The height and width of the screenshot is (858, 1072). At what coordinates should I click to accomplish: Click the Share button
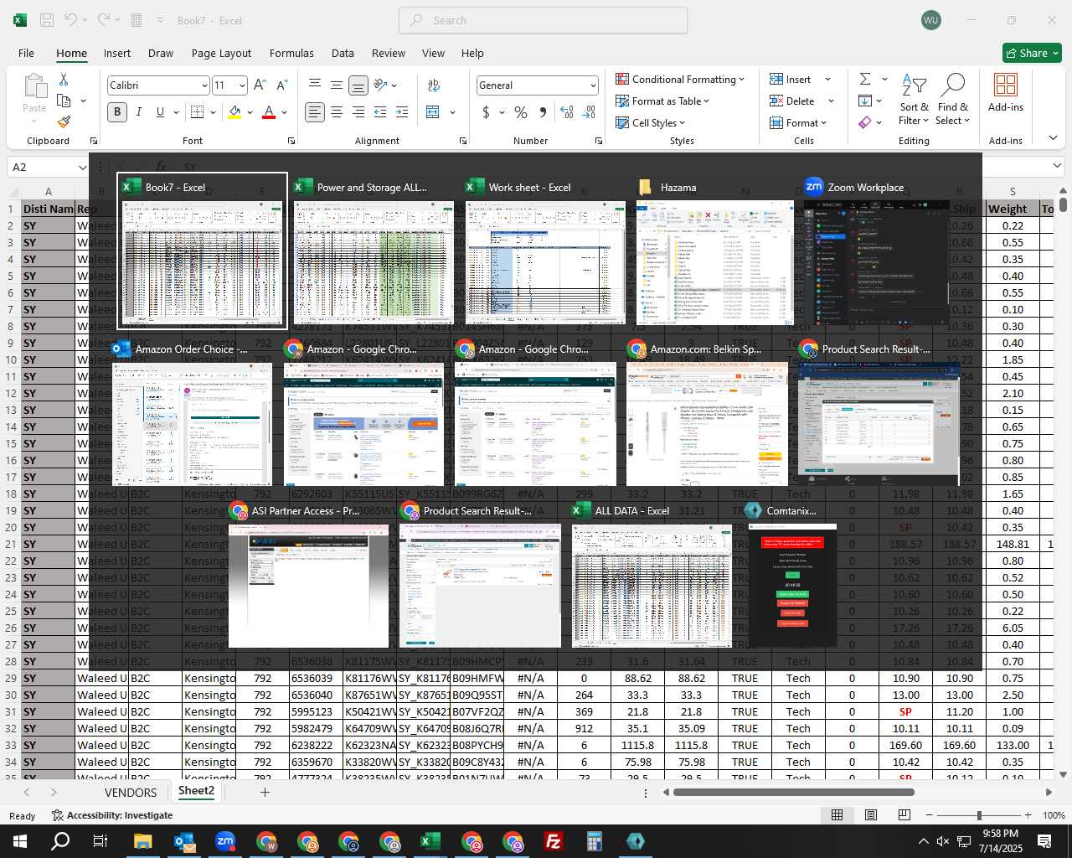tap(1032, 53)
